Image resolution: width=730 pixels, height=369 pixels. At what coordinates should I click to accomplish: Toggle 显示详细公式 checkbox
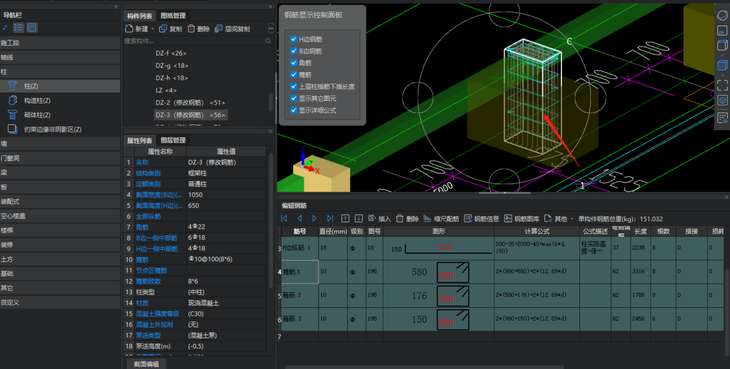point(293,110)
